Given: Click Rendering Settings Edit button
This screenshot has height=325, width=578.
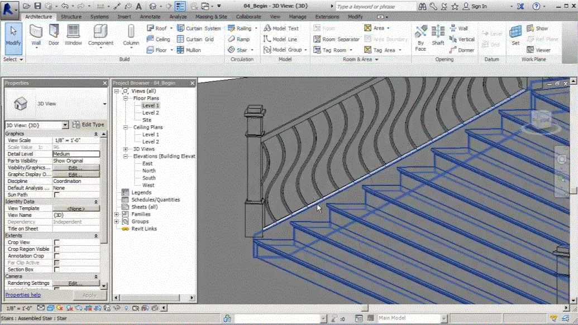Looking at the screenshot, I should click(x=75, y=283).
